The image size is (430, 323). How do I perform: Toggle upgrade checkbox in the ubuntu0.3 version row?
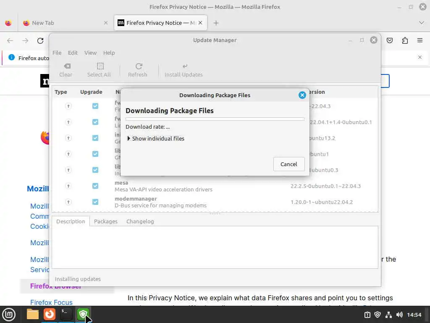(95, 170)
